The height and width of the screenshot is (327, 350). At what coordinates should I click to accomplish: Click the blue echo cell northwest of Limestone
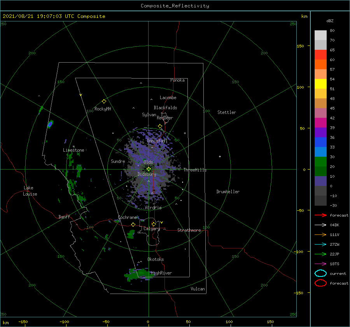[x=50, y=124]
